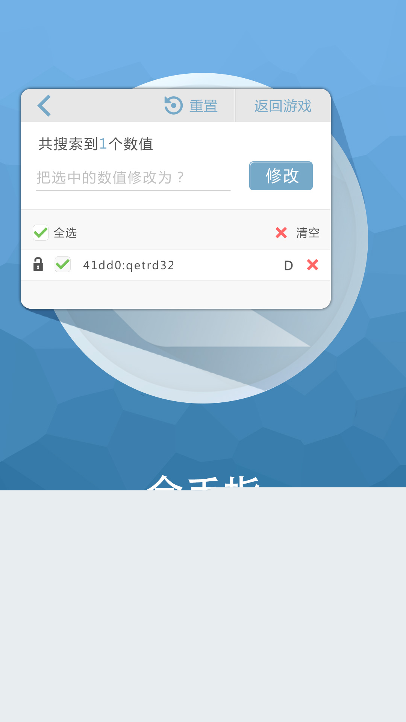Tap the 清空 clear-all text
This screenshot has width=406, height=722.
pyautogui.click(x=308, y=233)
